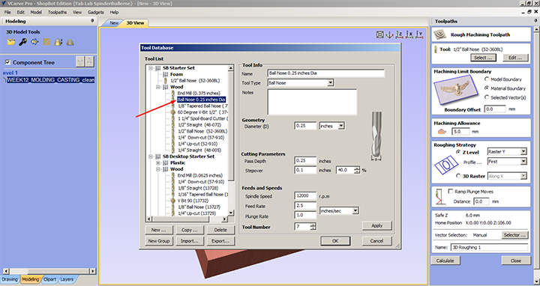540x286 pixels.
Task: Collapse the SB Starter Set tree group
Action: pyautogui.click(x=151, y=68)
